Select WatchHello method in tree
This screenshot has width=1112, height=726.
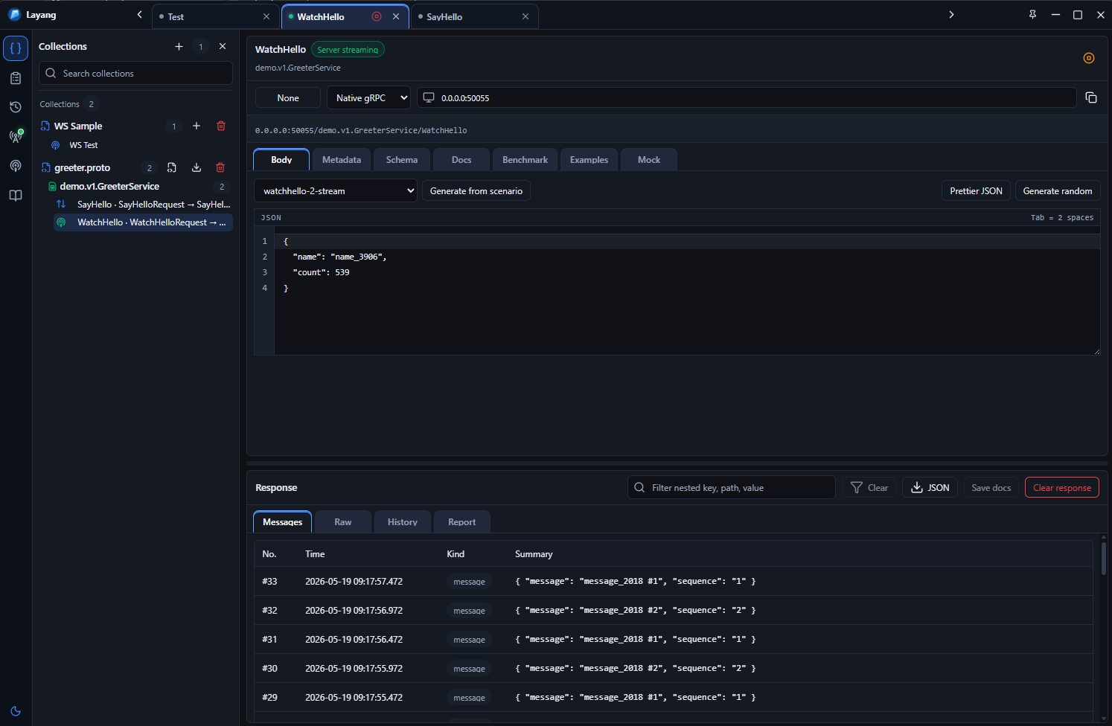click(143, 222)
